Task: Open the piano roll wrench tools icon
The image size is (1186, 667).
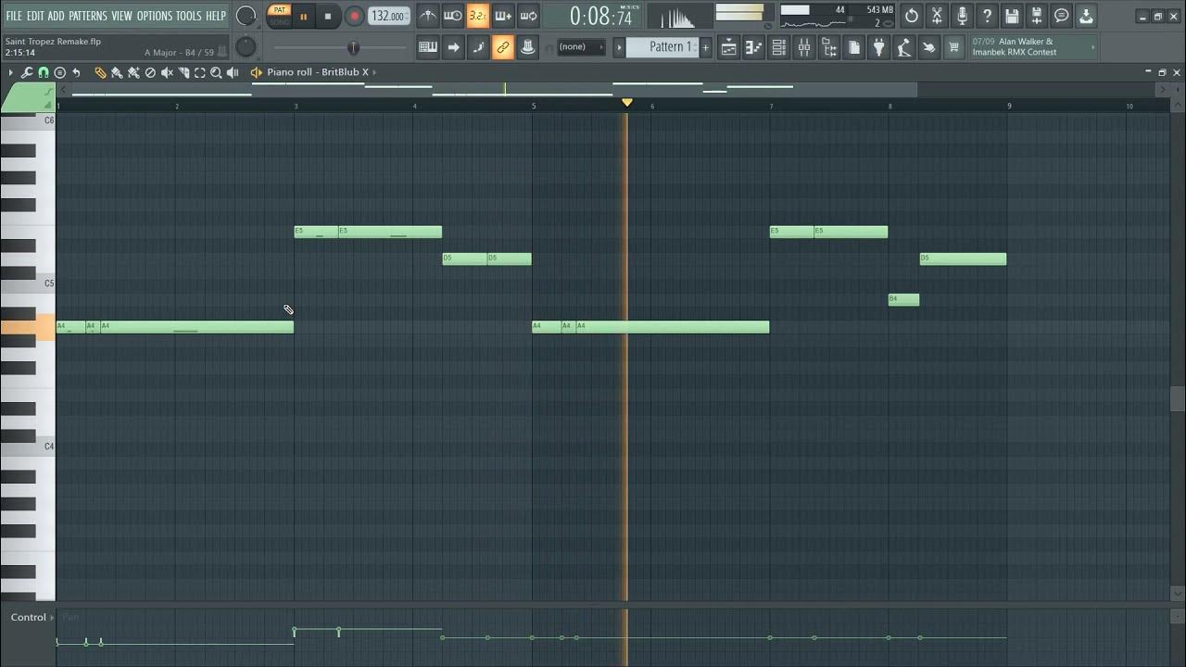Action: [27, 72]
